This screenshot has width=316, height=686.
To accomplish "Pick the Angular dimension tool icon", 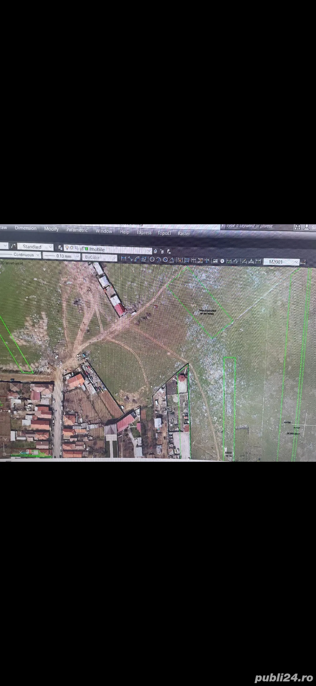I will 172,260.
